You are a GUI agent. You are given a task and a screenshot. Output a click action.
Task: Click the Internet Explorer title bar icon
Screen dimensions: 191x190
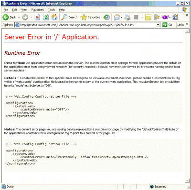4,3
